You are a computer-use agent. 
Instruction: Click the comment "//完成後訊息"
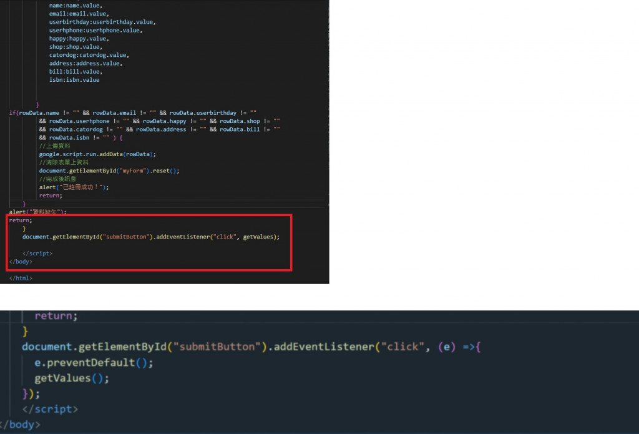click(x=57, y=179)
